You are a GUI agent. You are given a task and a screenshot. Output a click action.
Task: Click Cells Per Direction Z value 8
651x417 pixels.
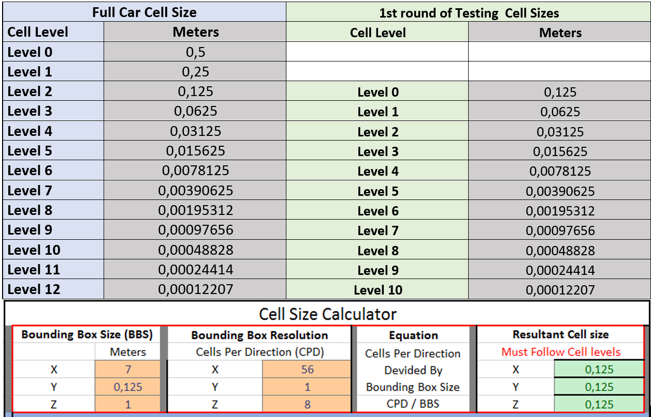click(x=307, y=405)
